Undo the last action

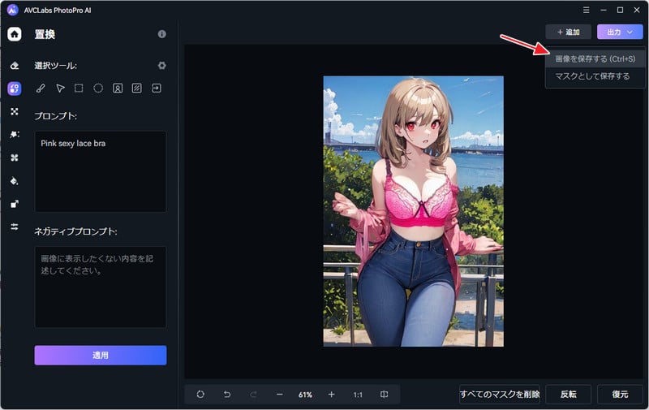coord(227,395)
